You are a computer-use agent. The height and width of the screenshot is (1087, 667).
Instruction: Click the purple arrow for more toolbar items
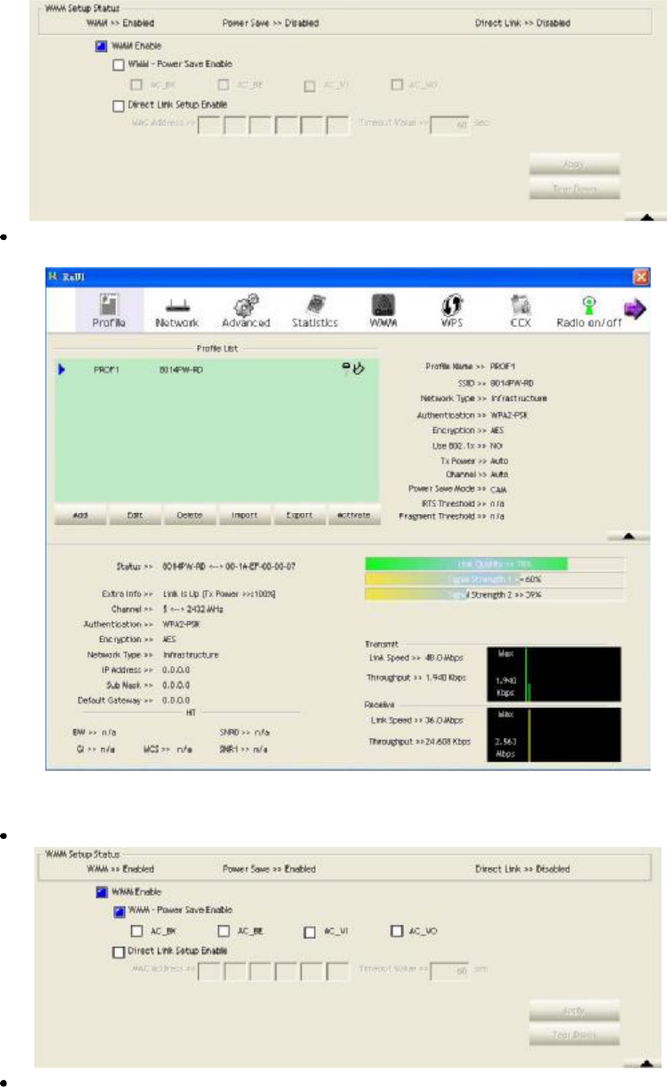[x=637, y=307]
